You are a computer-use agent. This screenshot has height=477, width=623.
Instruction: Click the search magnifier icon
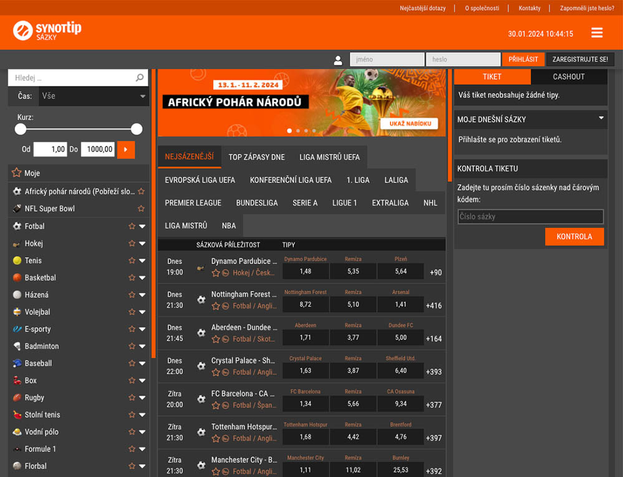point(140,77)
